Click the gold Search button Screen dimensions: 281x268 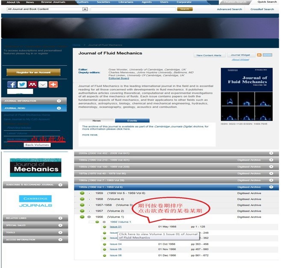[x=185, y=9]
